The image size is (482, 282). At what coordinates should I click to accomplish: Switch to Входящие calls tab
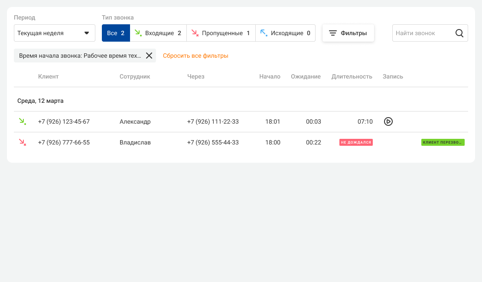tap(158, 33)
